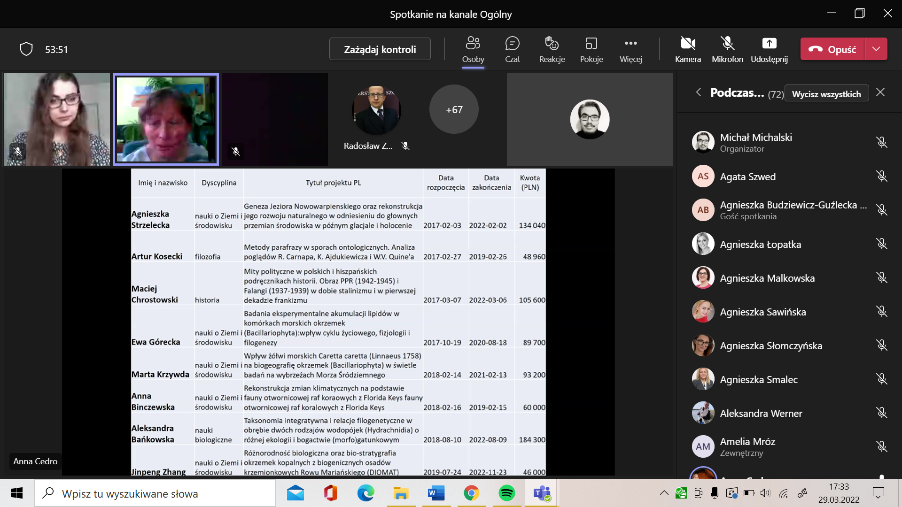Collapse the Podczas spotkania section chevron
This screenshot has height=507, width=902.
point(699,92)
